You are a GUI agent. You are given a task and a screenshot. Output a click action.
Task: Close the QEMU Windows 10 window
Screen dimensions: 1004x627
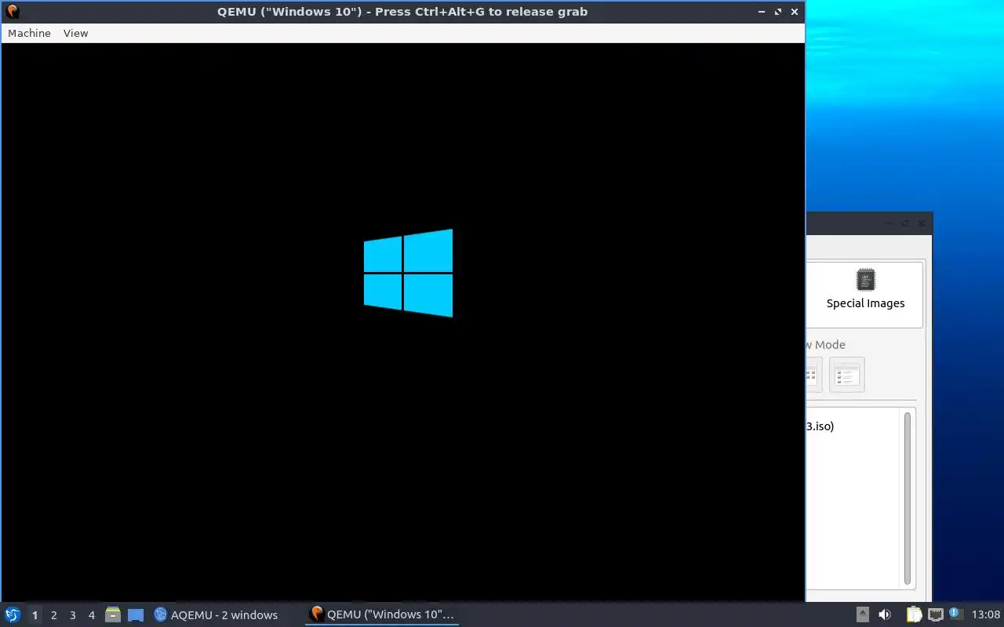pos(795,12)
